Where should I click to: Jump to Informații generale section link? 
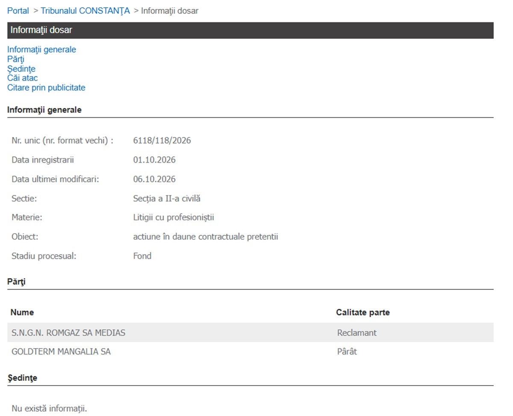click(x=41, y=50)
